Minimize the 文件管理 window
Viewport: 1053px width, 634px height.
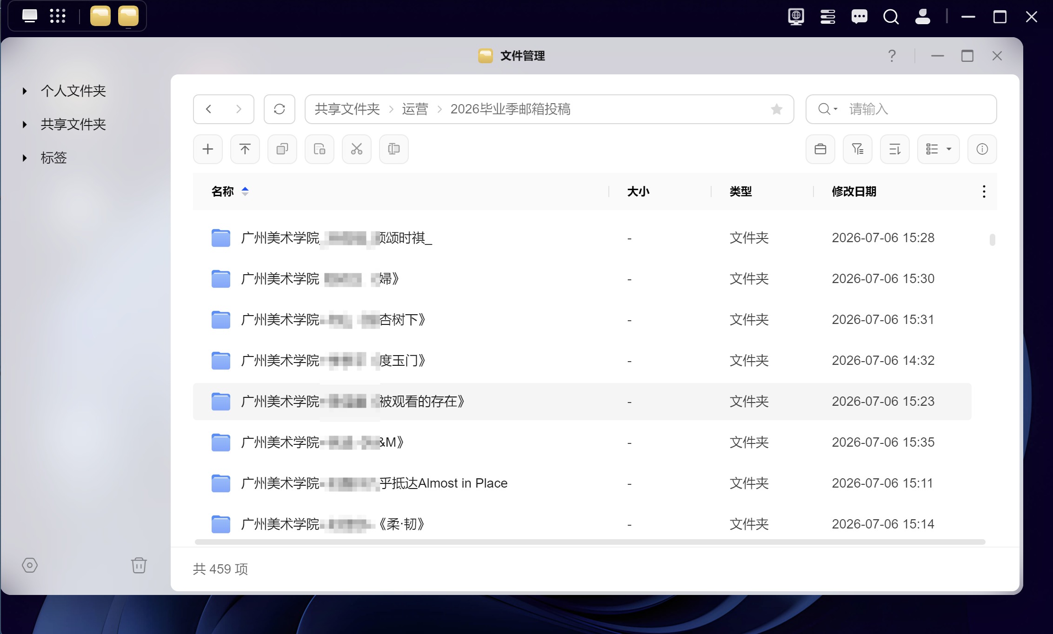pyautogui.click(x=938, y=56)
